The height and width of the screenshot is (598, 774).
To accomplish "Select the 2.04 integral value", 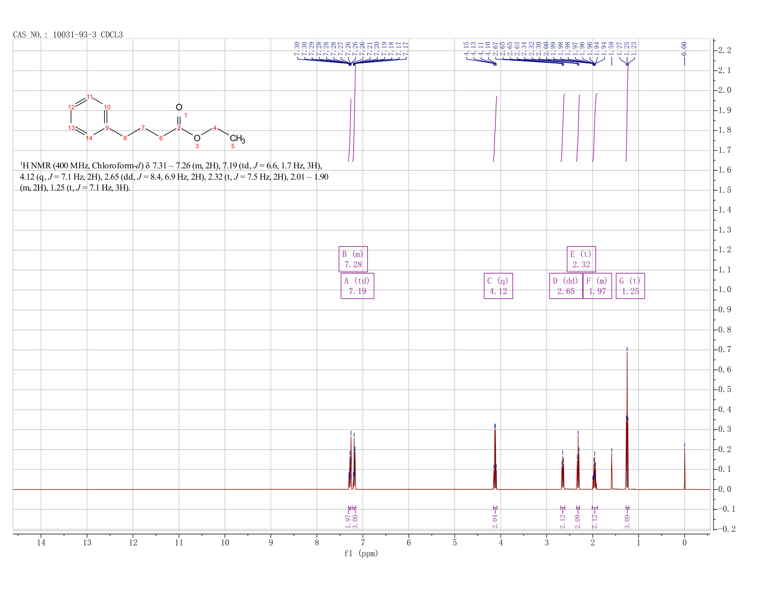I will [x=495, y=521].
